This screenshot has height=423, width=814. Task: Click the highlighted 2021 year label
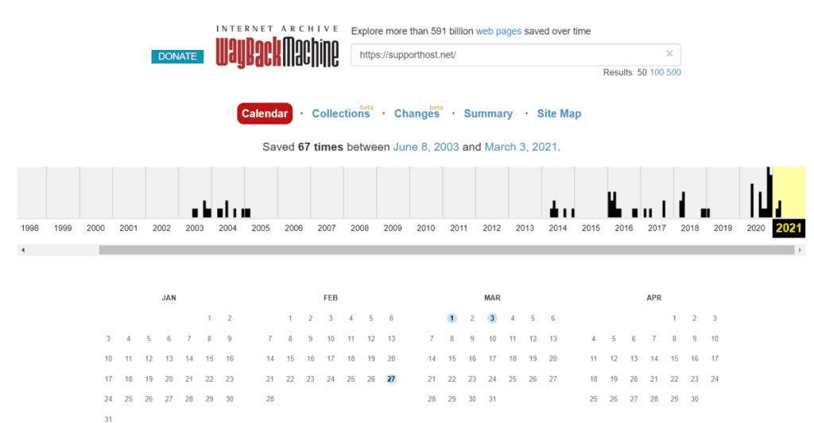coord(789,228)
